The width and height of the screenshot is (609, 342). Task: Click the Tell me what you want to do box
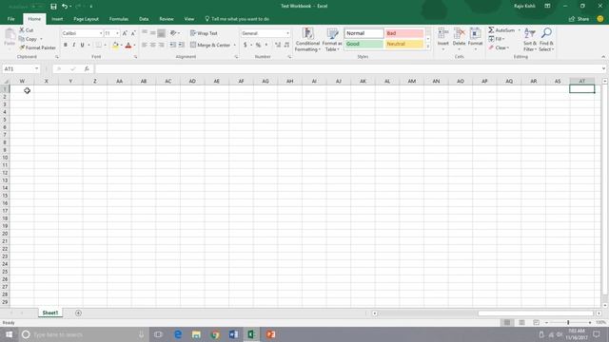pos(237,19)
